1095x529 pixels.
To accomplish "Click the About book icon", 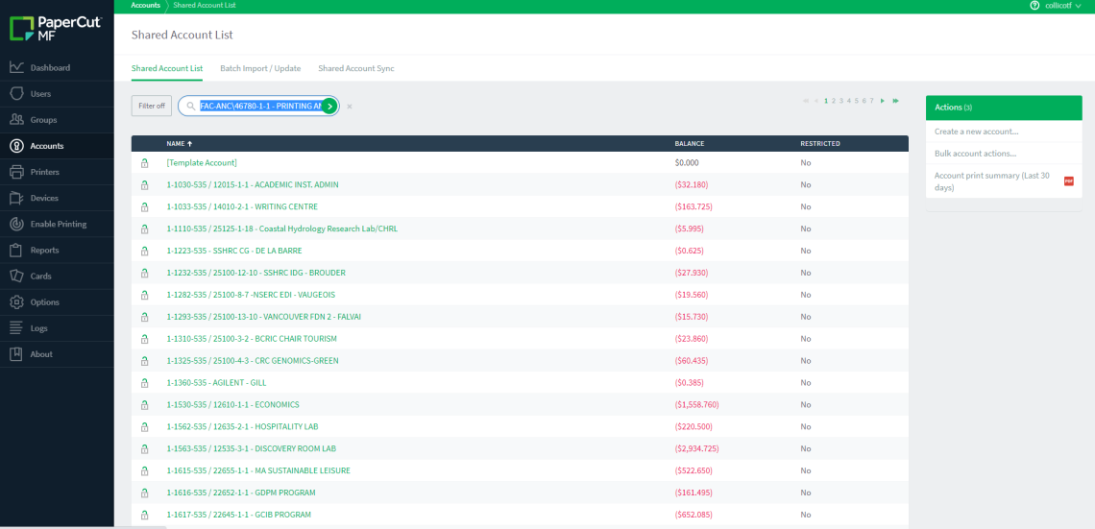I will coord(16,354).
